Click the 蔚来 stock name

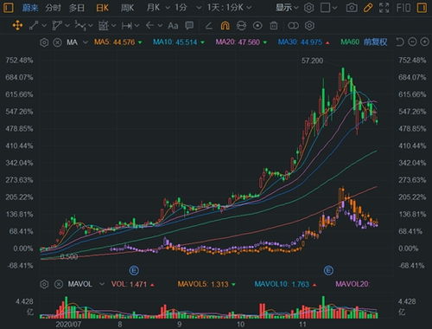click(x=30, y=8)
